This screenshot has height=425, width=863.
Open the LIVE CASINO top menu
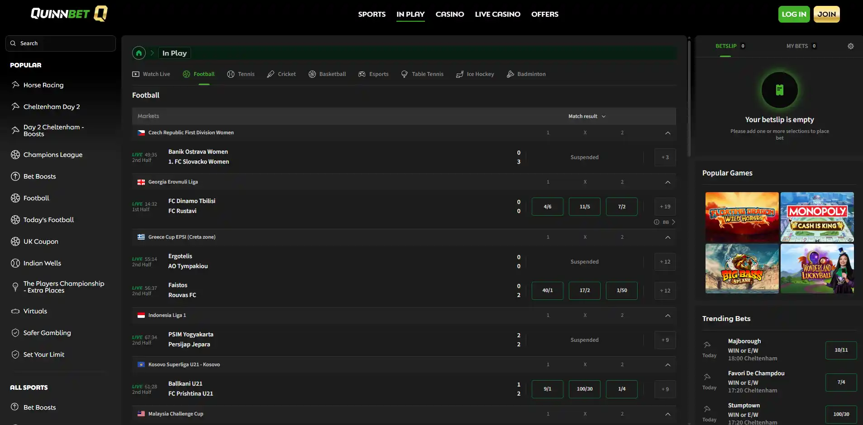[498, 14]
